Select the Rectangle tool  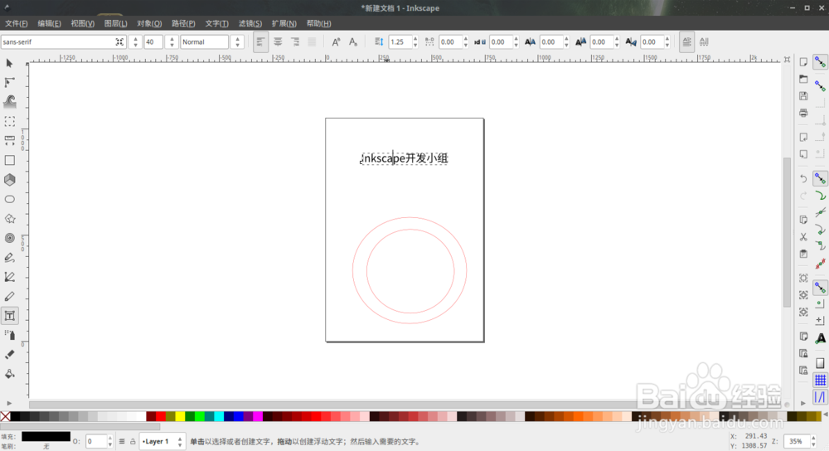point(9,160)
